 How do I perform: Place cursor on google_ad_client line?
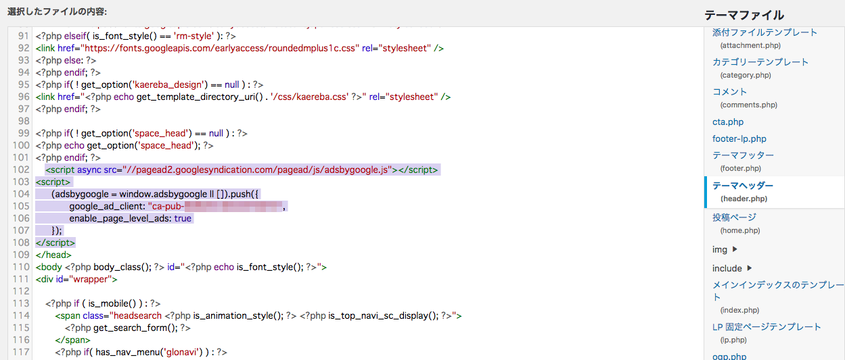pyautogui.click(x=178, y=206)
